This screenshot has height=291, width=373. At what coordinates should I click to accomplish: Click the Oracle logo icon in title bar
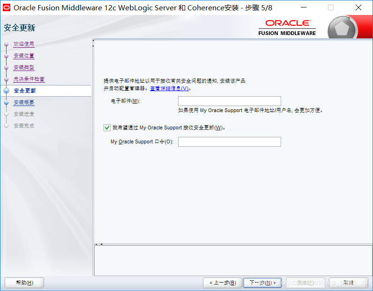(x=7, y=7)
